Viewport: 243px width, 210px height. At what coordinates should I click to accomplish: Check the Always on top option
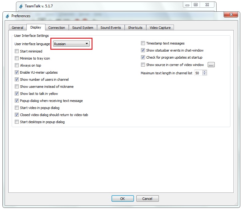click(x=17, y=65)
